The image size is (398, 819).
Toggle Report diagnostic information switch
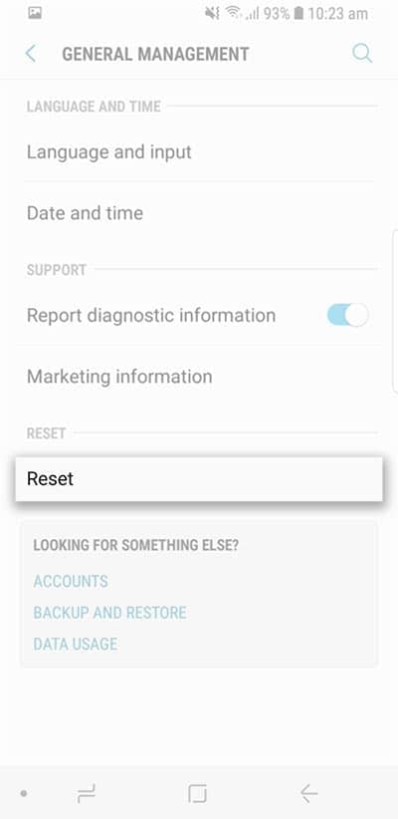point(348,316)
